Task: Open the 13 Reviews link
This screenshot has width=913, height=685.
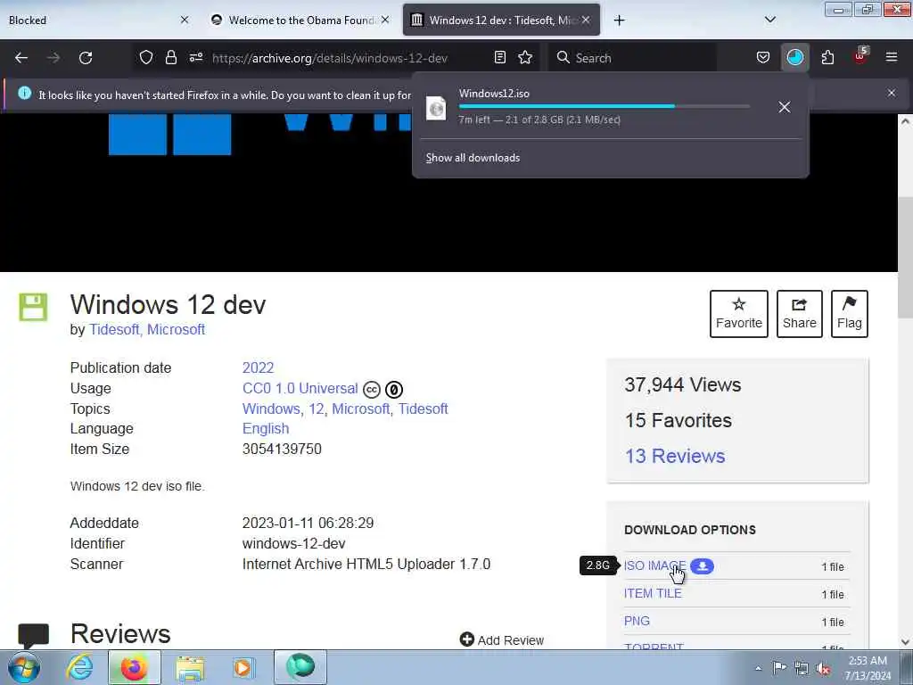Action: pos(675,456)
